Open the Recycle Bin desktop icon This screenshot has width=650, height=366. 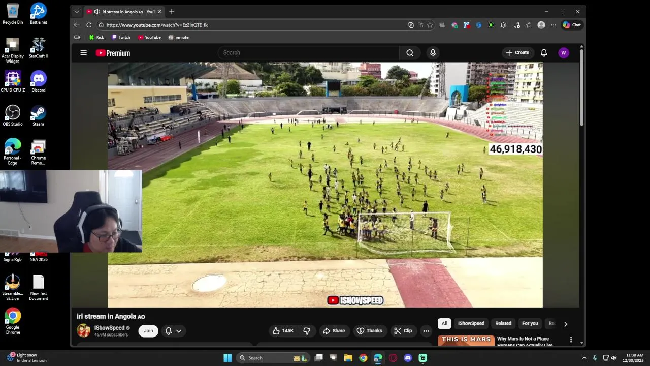coord(13,14)
